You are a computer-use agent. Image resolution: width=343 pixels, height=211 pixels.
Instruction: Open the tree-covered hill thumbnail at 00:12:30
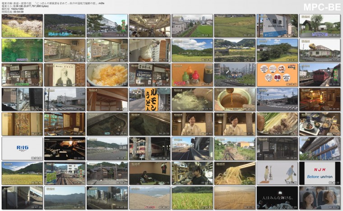[278, 50]
